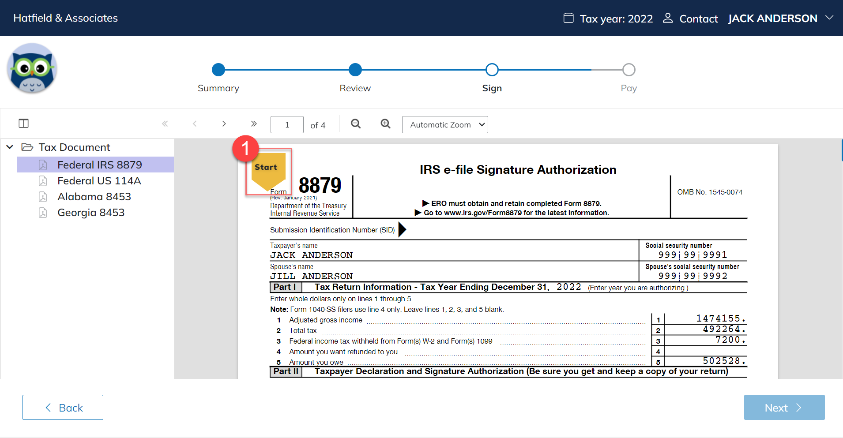Click the owl mascot logo

(32, 68)
